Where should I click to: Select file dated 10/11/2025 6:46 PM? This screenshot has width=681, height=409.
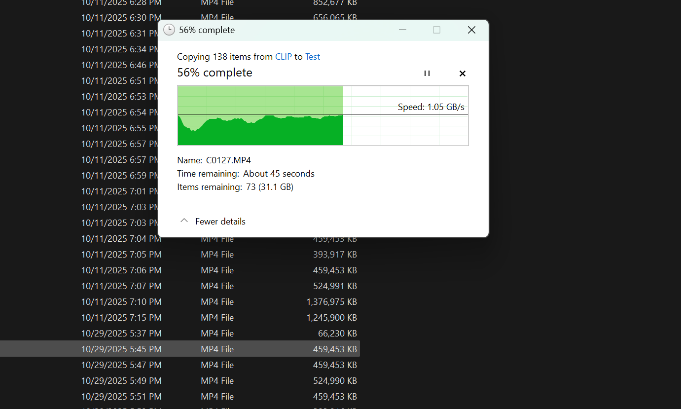click(x=119, y=65)
